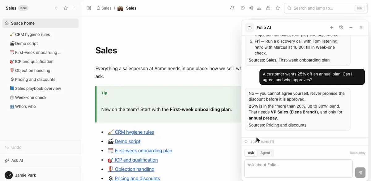Collapse the sidebar with the panel icon
This screenshot has height=181, width=371.
89,8
